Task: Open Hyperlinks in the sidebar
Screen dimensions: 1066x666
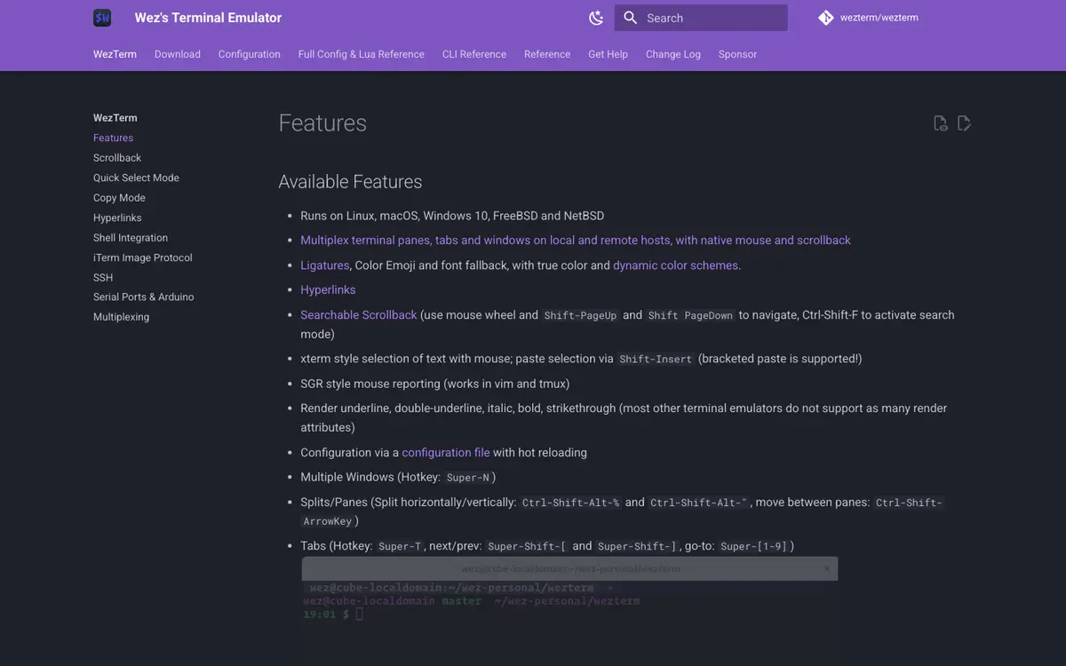Action: click(x=117, y=218)
